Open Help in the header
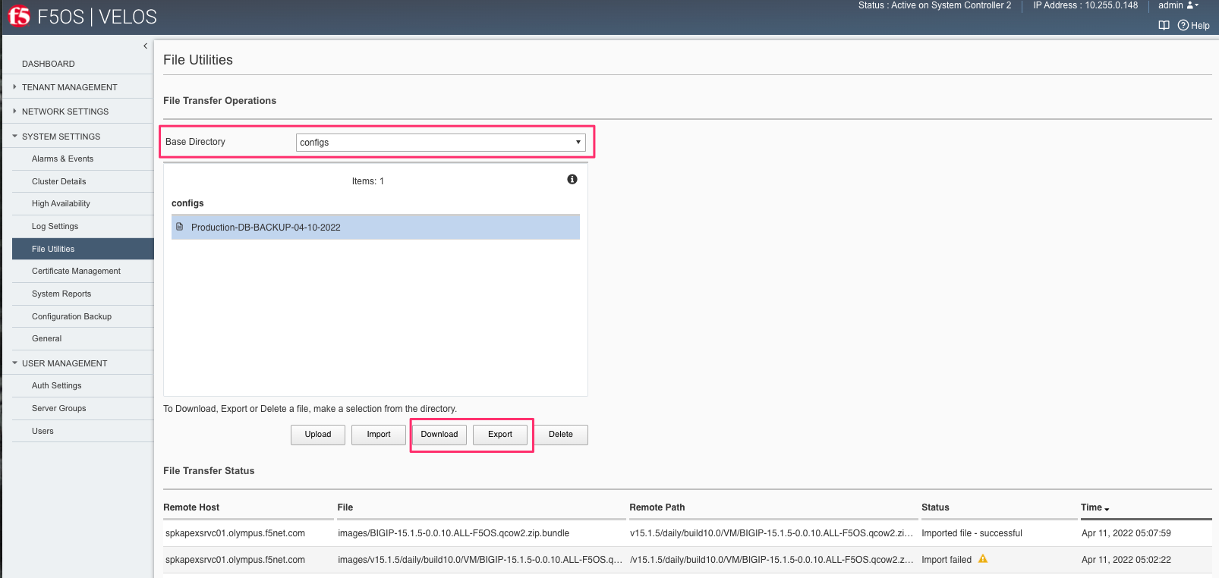The image size is (1219, 578). point(1194,25)
